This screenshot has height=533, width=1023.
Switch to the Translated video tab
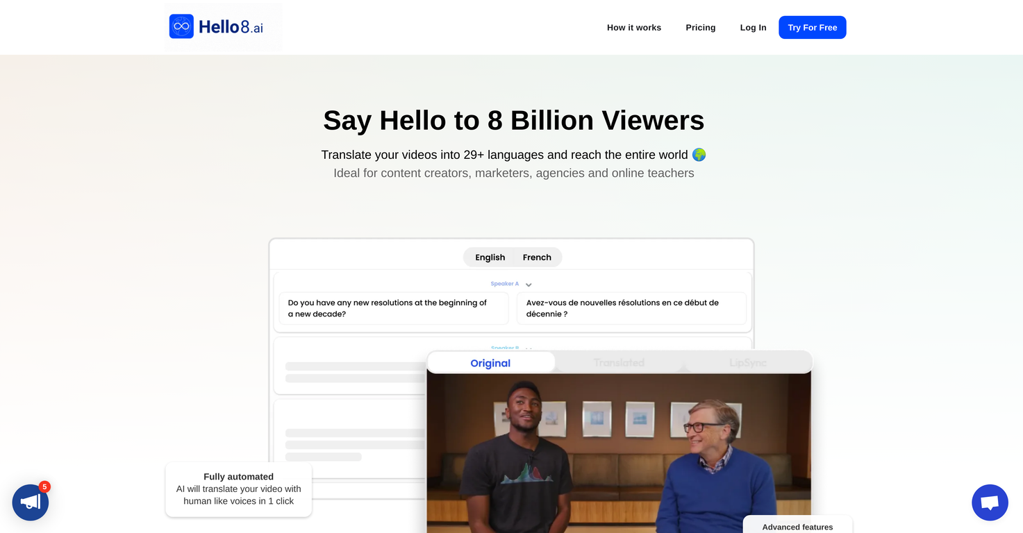pos(619,363)
